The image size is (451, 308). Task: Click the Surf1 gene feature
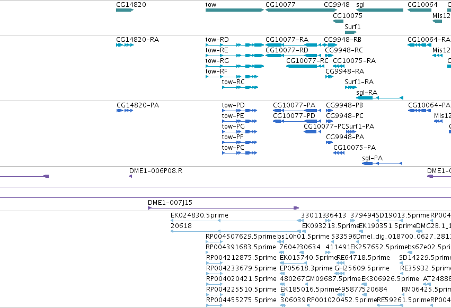pos(351,32)
